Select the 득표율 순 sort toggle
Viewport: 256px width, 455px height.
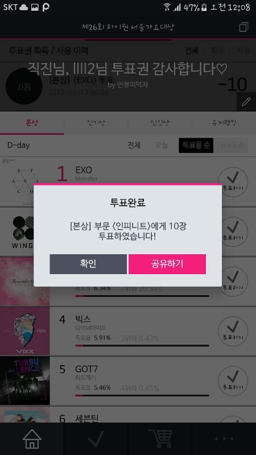point(196,146)
